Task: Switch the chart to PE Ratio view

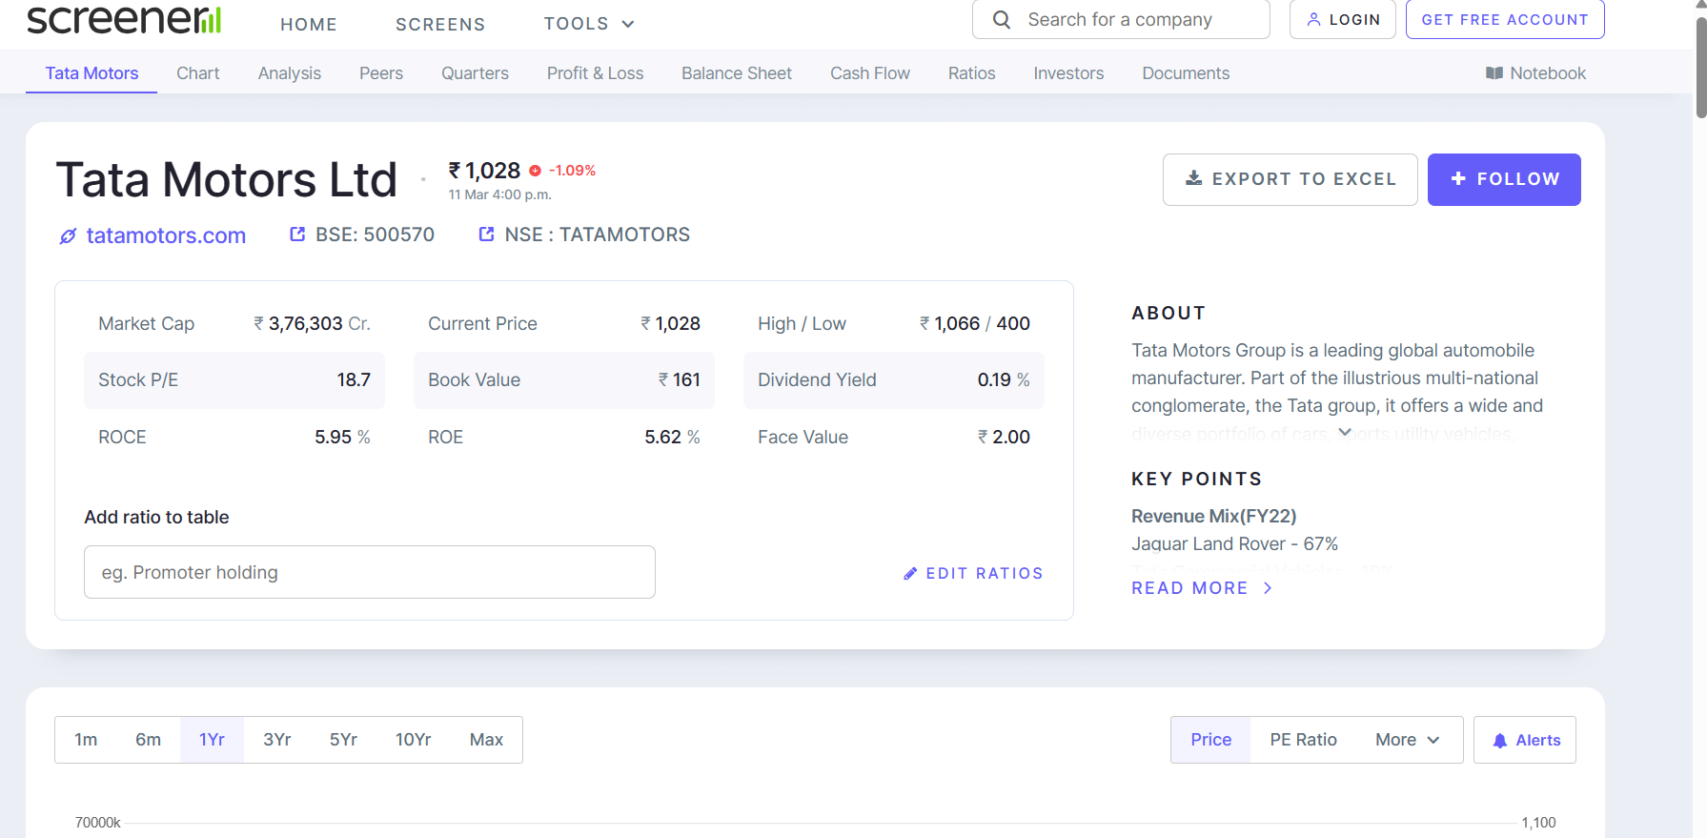Action: pos(1303,740)
